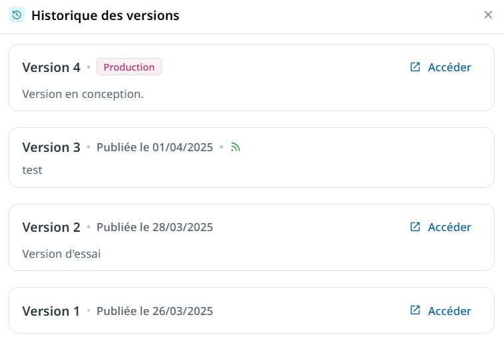Select the Version 3 title
The width and height of the screenshot is (504, 339).
point(51,147)
